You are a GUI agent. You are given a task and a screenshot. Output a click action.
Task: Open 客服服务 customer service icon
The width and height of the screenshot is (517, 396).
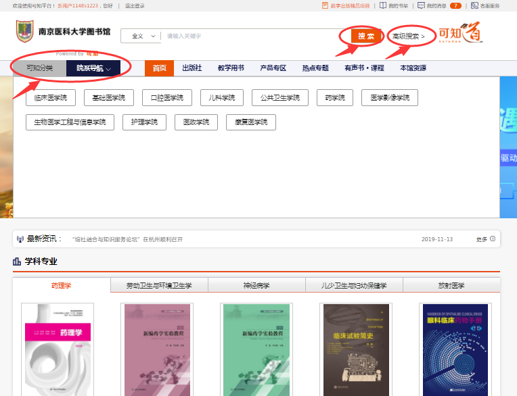click(x=474, y=5)
